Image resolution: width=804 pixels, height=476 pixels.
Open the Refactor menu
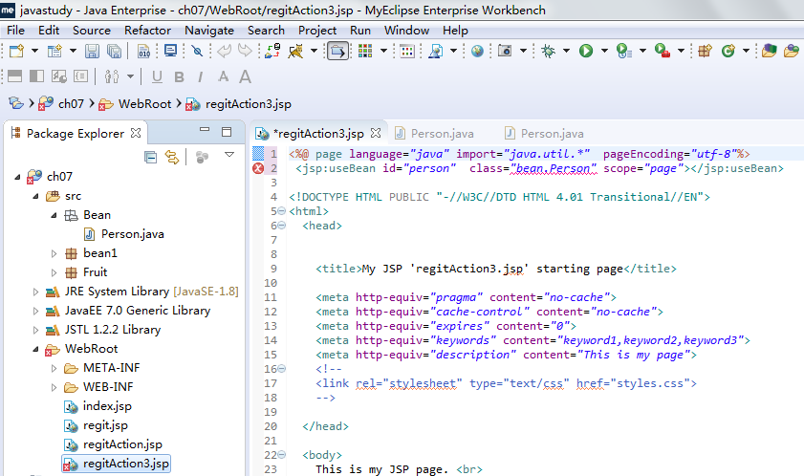147,31
